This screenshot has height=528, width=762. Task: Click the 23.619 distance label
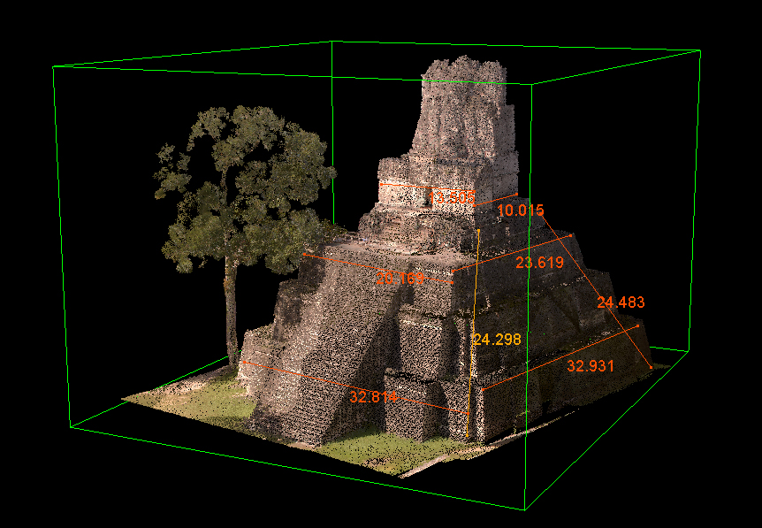pos(539,263)
